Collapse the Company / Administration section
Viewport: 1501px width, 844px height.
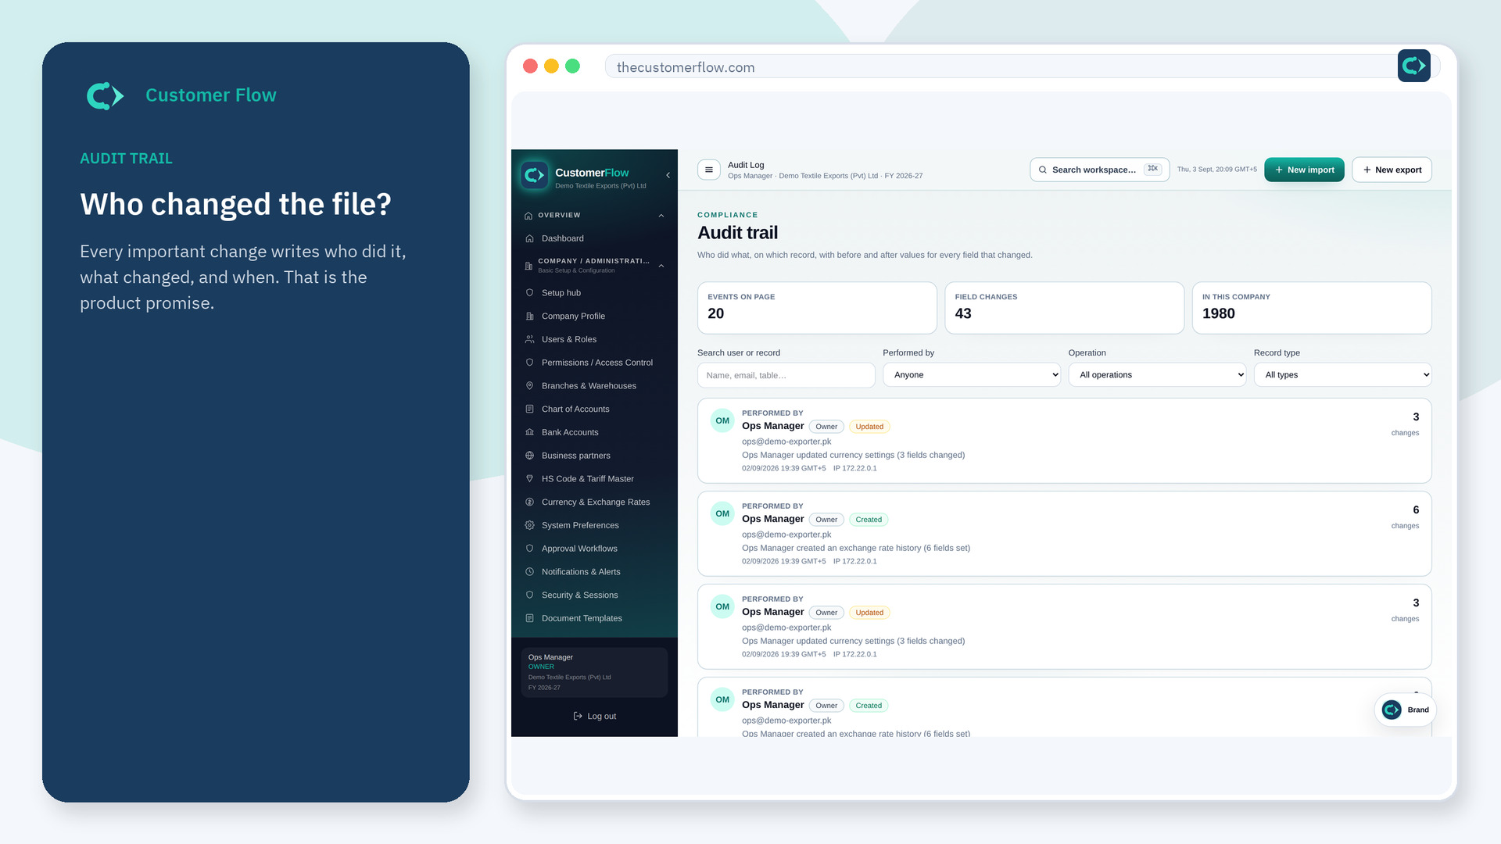pyautogui.click(x=661, y=266)
